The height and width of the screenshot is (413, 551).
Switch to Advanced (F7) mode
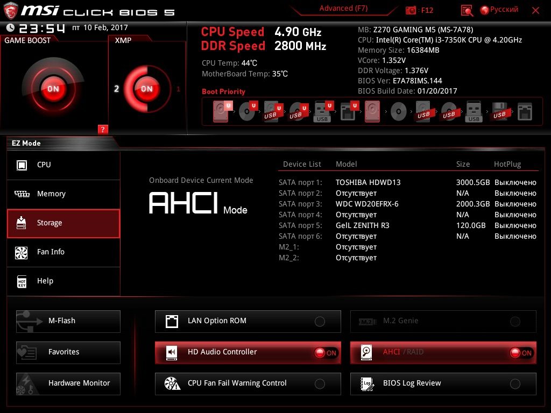(x=343, y=9)
